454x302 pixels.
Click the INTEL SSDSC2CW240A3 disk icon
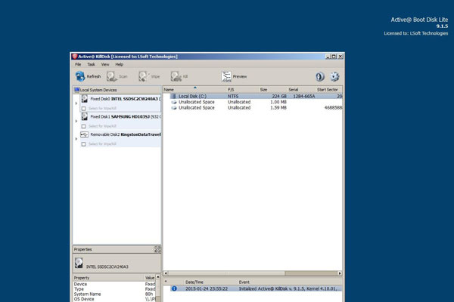click(84, 99)
